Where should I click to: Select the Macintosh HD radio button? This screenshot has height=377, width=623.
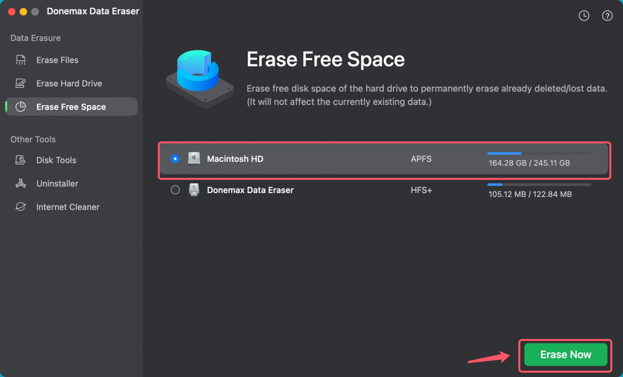175,159
